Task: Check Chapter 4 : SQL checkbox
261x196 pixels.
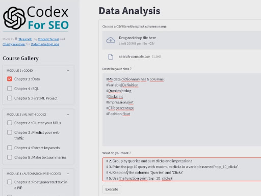Action: coord(10,89)
